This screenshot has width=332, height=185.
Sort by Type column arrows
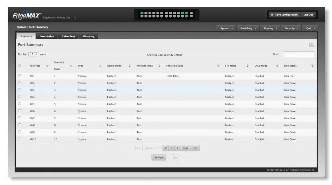[x=100, y=66]
